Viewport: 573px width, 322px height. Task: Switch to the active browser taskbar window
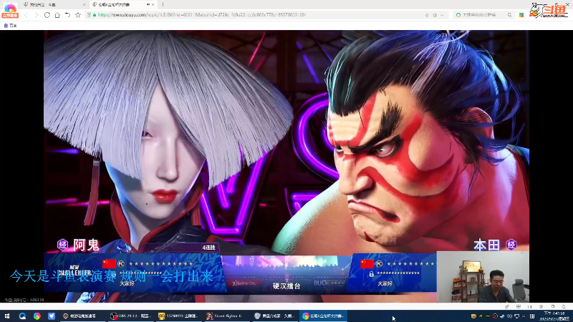pyautogui.click(x=323, y=316)
